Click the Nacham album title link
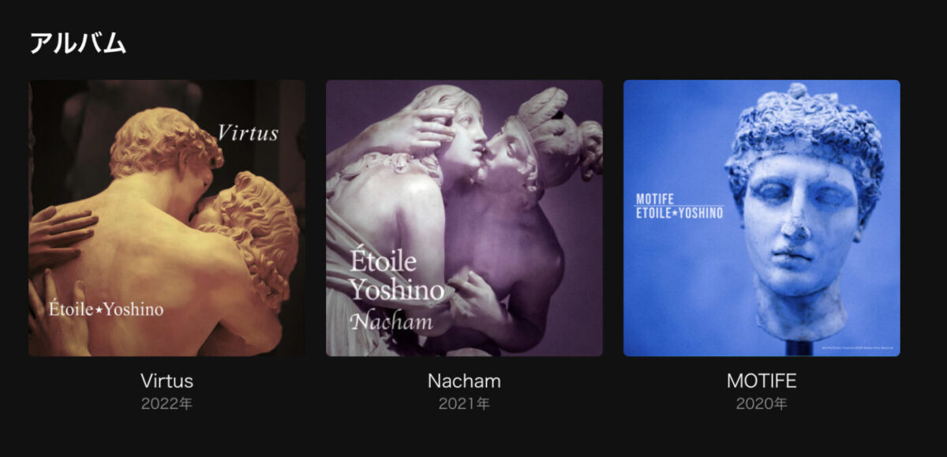This screenshot has width=947, height=457. [464, 380]
